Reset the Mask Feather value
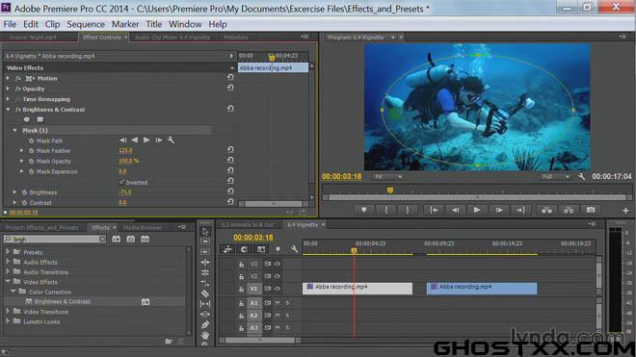 (230, 149)
